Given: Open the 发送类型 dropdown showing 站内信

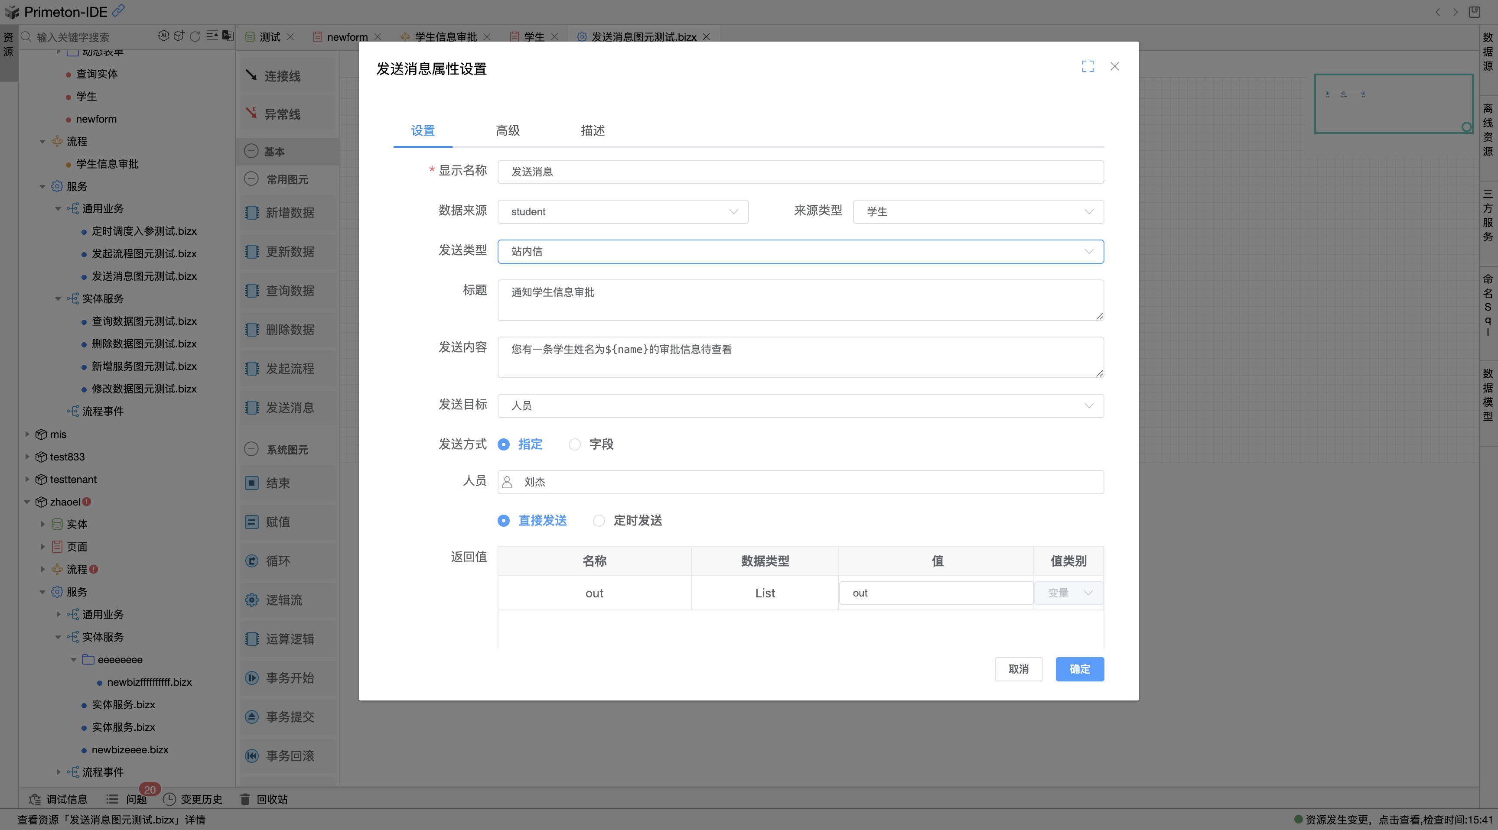Looking at the screenshot, I should (800, 251).
